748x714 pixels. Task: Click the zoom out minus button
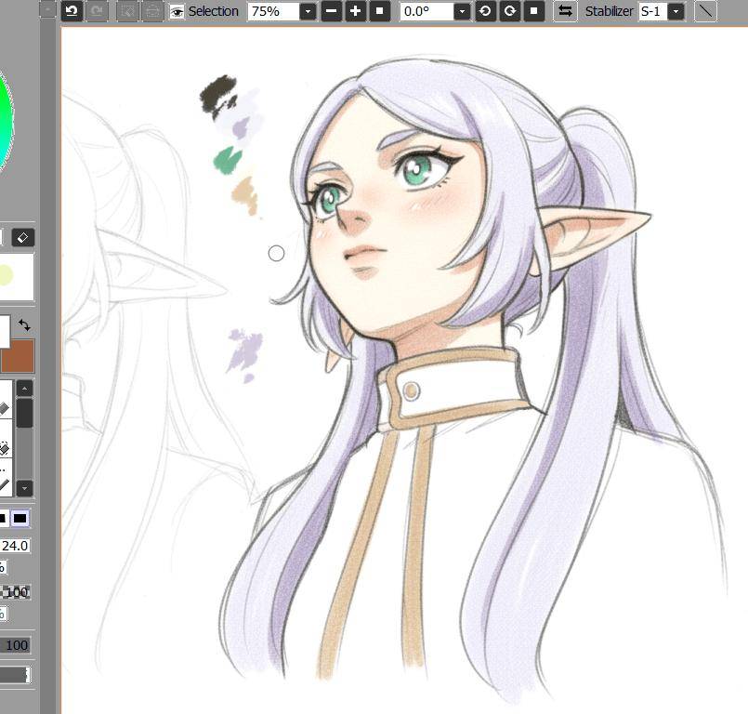pyautogui.click(x=332, y=11)
